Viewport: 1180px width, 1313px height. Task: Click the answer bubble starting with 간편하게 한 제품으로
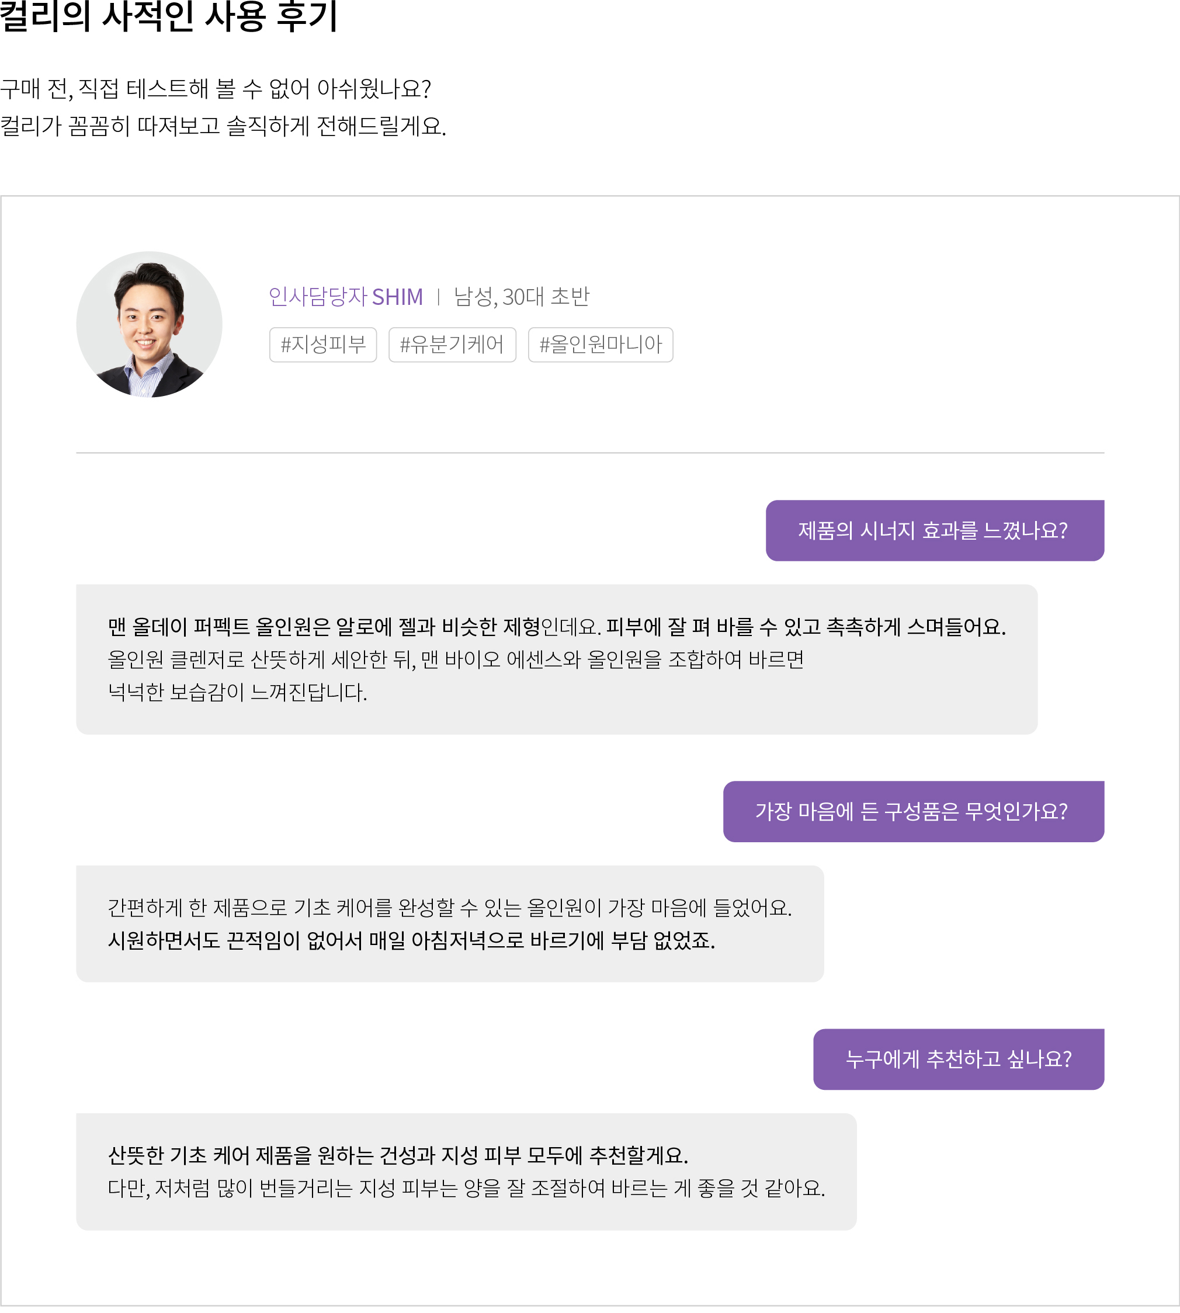(x=450, y=923)
